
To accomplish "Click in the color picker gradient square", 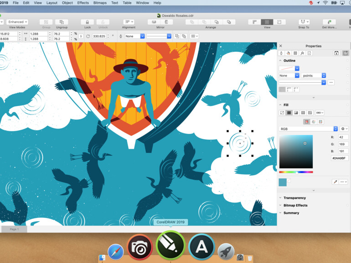I will 296,152.
